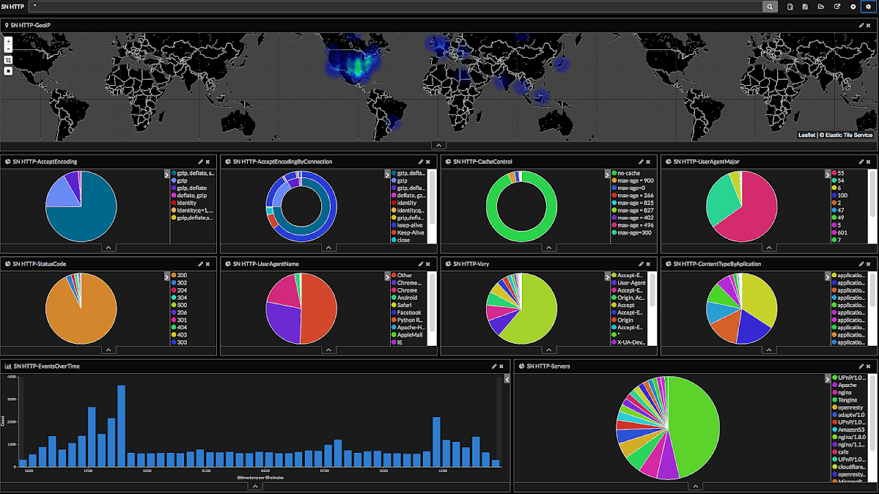The width and height of the screenshot is (879, 494).
Task: Expand spy caret below StatusCode pie
Action: [x=109, y=350]
